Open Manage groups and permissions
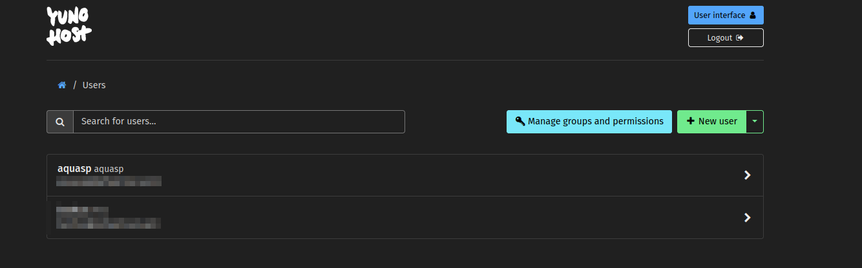The image size is (862, 268). [x=589, y=122]
